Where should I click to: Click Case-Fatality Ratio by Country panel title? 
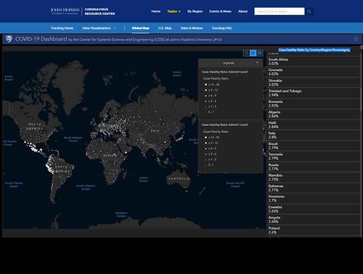coord(314,50)
